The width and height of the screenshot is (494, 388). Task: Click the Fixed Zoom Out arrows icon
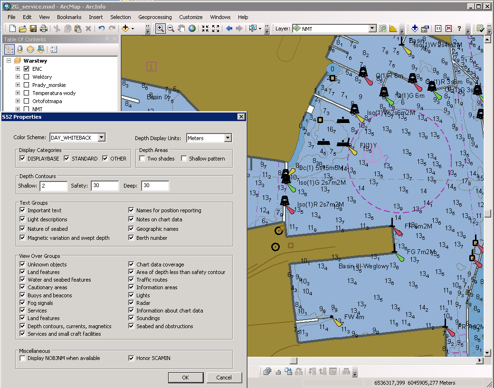tap(216, 28)
